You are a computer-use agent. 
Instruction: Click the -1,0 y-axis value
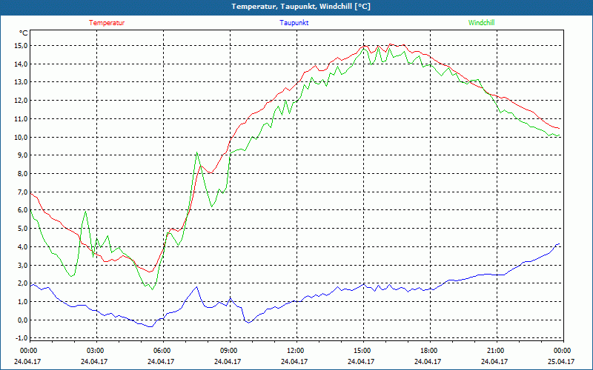click(x=20, y=338)
